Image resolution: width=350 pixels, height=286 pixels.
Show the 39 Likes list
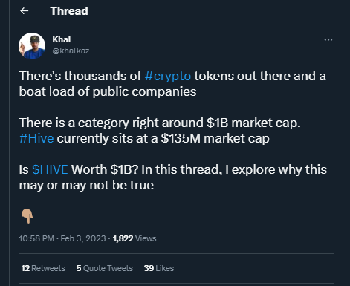[x=159, y=268]
